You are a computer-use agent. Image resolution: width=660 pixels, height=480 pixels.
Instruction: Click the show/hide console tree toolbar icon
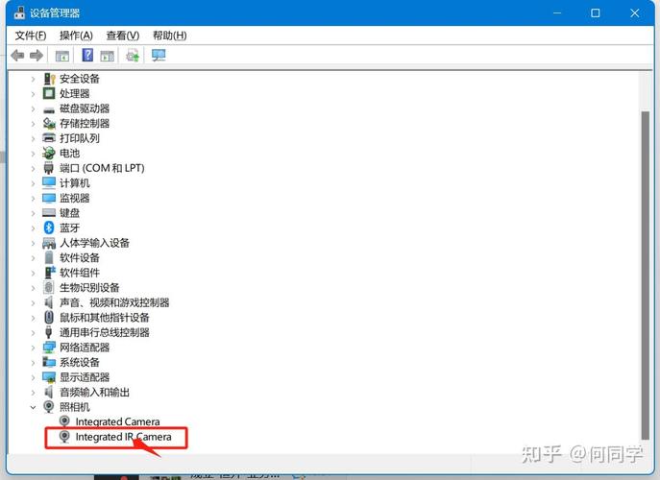click(62, 56)
